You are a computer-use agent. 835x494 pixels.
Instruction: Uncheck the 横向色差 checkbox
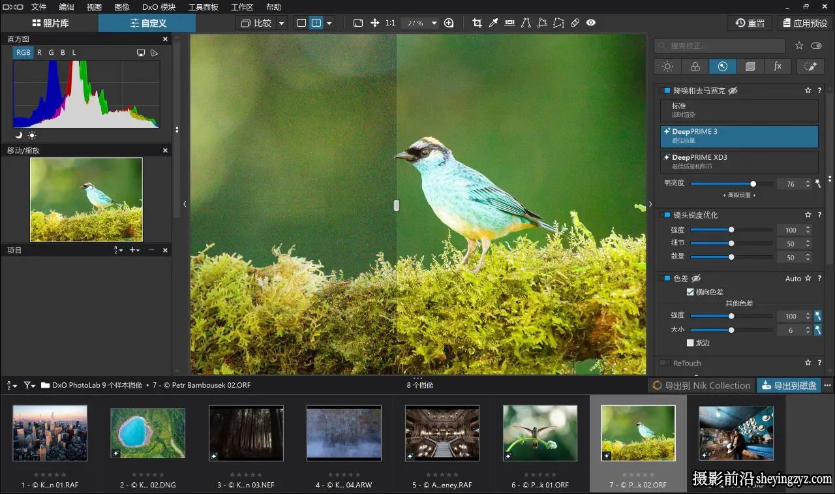click(x=690, y=292)
